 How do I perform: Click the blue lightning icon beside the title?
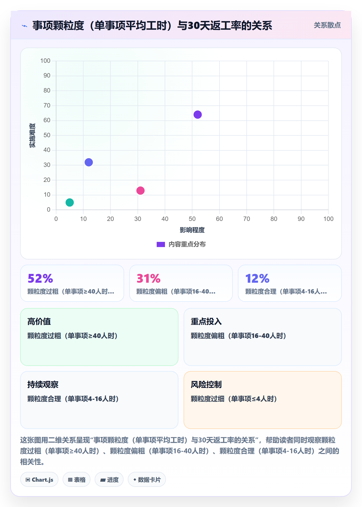point(25,26)
